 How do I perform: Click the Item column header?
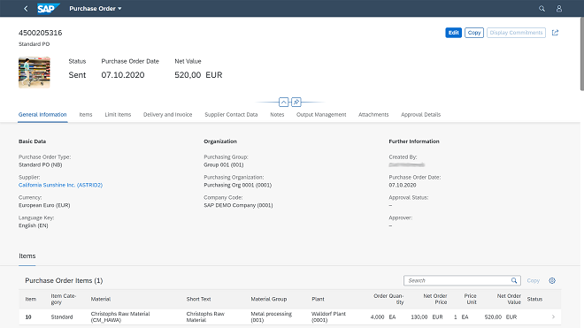pyautogui.click(x=31, y=299)
